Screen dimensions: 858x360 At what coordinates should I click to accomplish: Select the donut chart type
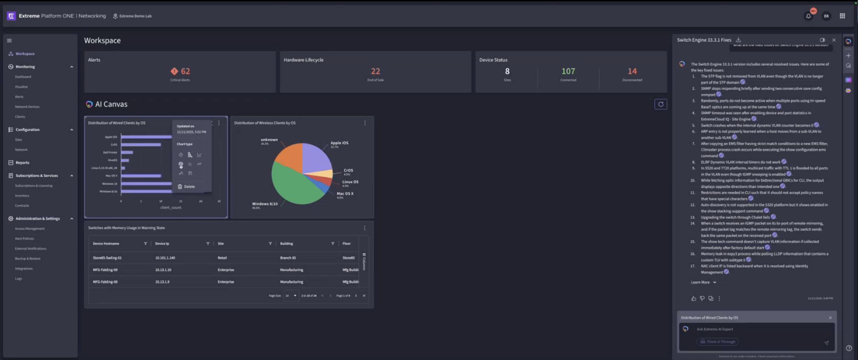181,164
